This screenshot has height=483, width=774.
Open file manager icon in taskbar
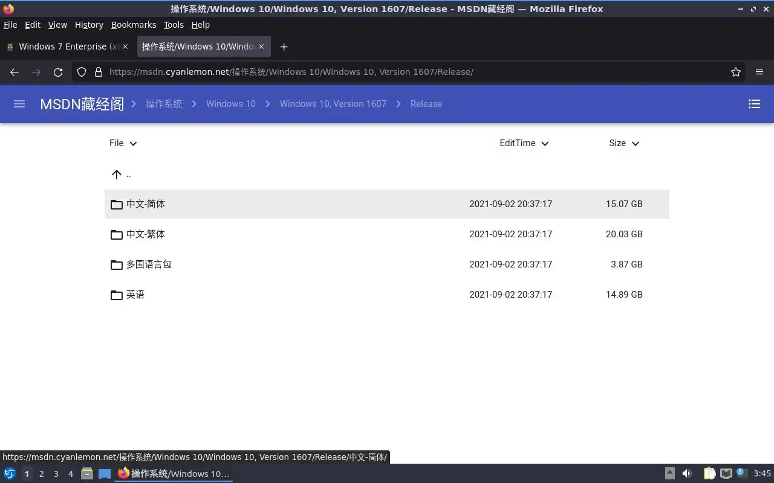[x=87, y=473]
